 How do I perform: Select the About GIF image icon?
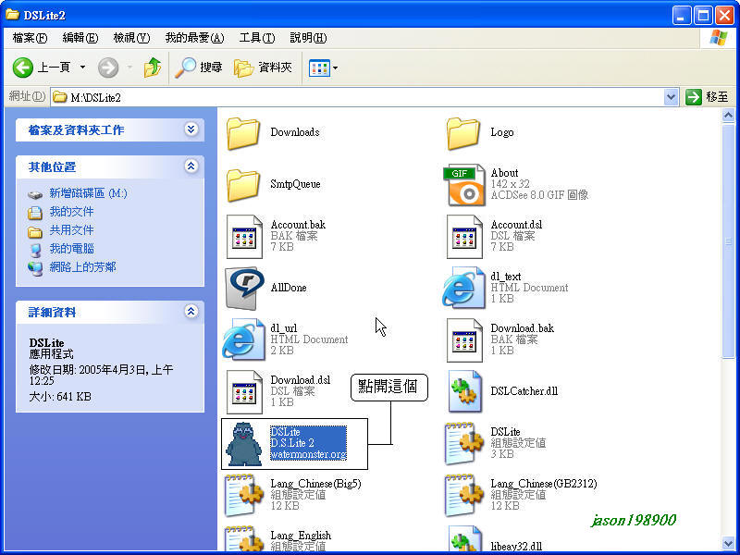pos(464,184)
